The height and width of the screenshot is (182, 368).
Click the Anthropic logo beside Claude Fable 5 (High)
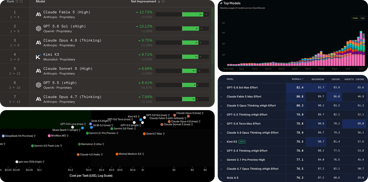point(38,14)
